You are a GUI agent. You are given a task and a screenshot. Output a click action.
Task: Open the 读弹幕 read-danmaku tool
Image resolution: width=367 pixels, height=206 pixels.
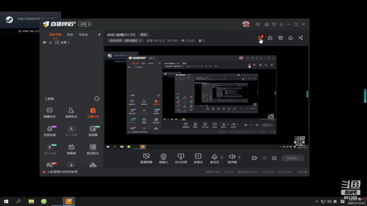point(93,131)
